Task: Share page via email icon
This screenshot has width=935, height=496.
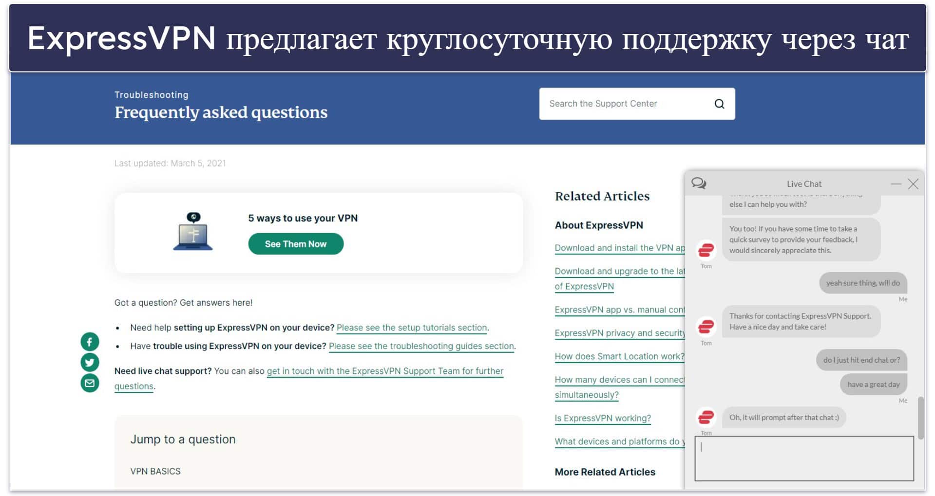Action: pos(90,383)
